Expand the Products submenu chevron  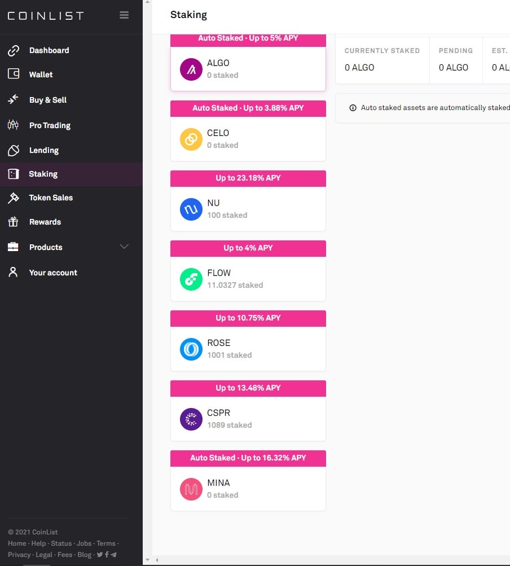click(x=124, y=247)
